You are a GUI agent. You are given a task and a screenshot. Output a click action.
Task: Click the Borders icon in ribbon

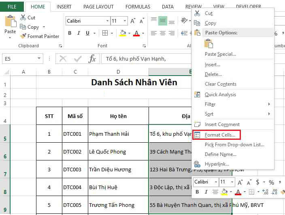[x=105, y=33]
